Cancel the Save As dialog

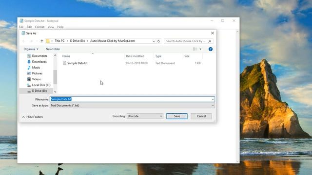[x=201, y=116]
